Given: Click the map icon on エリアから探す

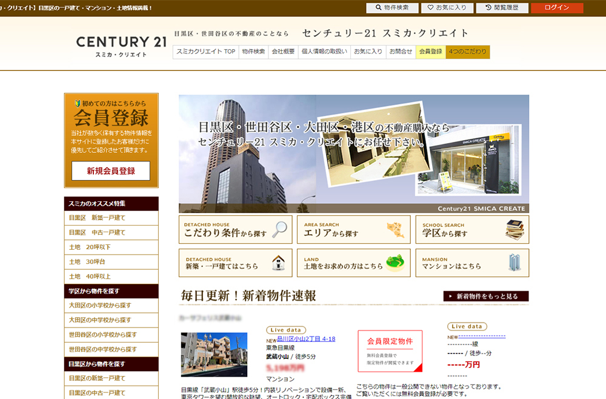Looking at the screenshot, I should pyautogui.click(x=396, y=230).
